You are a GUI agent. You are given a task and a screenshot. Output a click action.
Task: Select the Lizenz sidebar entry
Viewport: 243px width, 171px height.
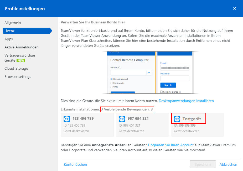click(27, 31)
